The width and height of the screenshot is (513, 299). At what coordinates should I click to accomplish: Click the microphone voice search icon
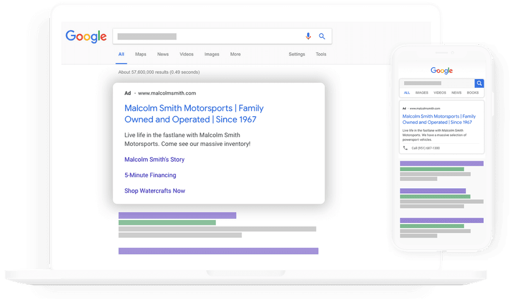tap(308, 36)
